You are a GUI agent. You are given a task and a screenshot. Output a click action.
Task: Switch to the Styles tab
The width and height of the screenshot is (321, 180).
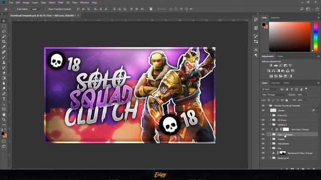point(280,56)
